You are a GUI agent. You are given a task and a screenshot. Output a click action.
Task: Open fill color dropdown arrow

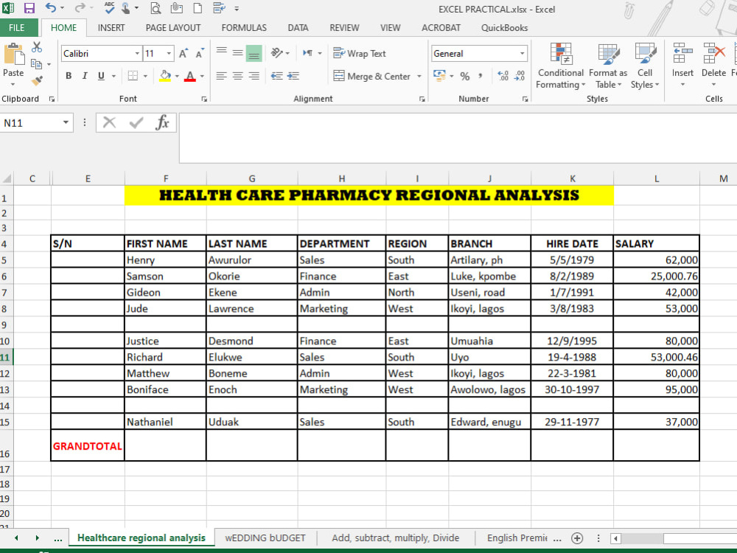(x=177, y=76)
